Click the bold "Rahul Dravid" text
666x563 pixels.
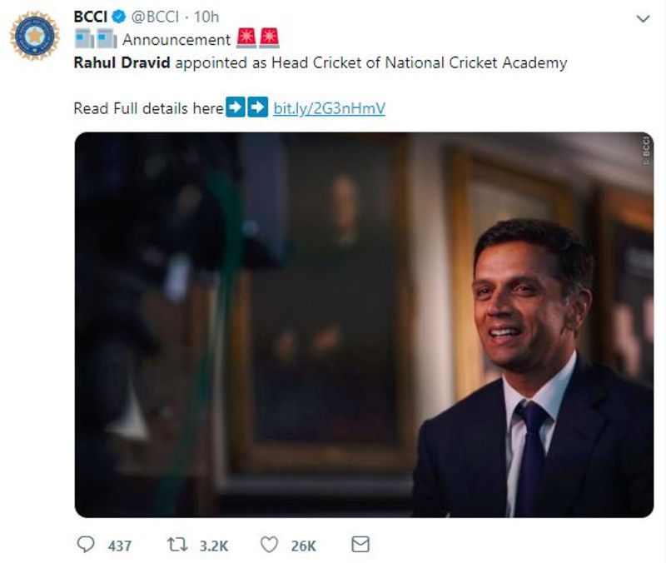(121, 62)
